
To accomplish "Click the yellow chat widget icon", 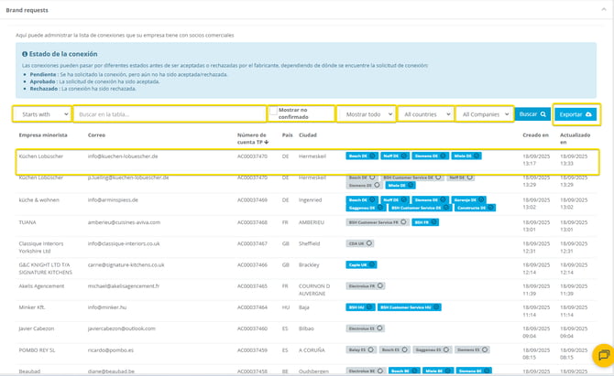I will pos(601,355).
